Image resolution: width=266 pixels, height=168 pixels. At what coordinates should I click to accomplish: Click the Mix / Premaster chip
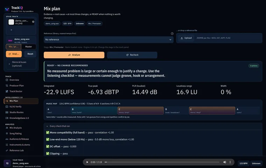tap(94, 23)
